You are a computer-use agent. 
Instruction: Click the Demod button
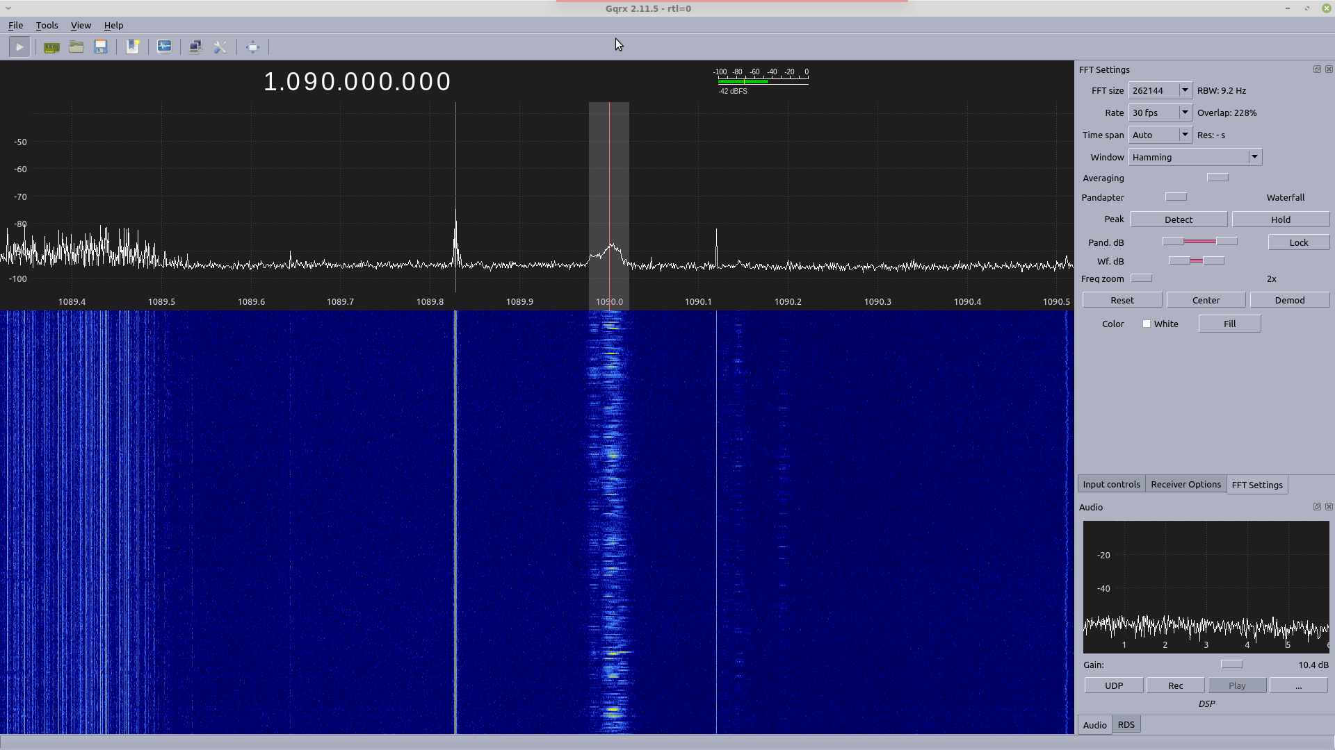click(x=1289, y=301)
